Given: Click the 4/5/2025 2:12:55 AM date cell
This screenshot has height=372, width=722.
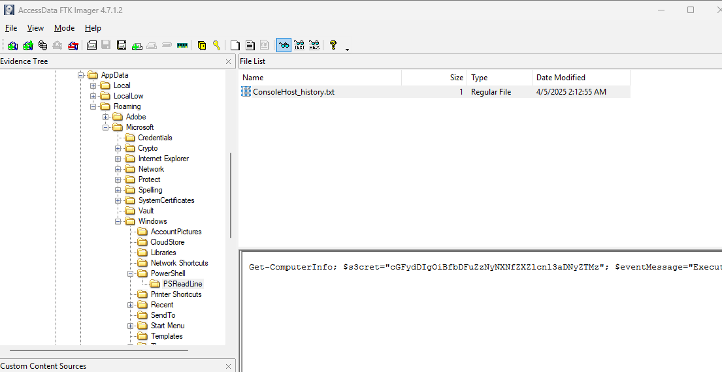Looking at the screenshot, I should (x=571, y=92).
